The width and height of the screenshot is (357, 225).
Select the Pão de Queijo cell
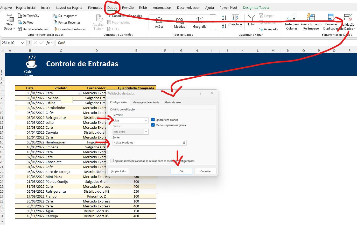pos(61,182)
